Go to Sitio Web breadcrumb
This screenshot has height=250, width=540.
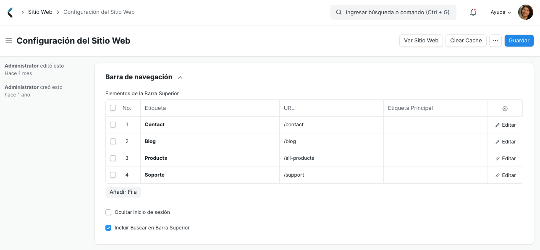click(x=40, y=12)
